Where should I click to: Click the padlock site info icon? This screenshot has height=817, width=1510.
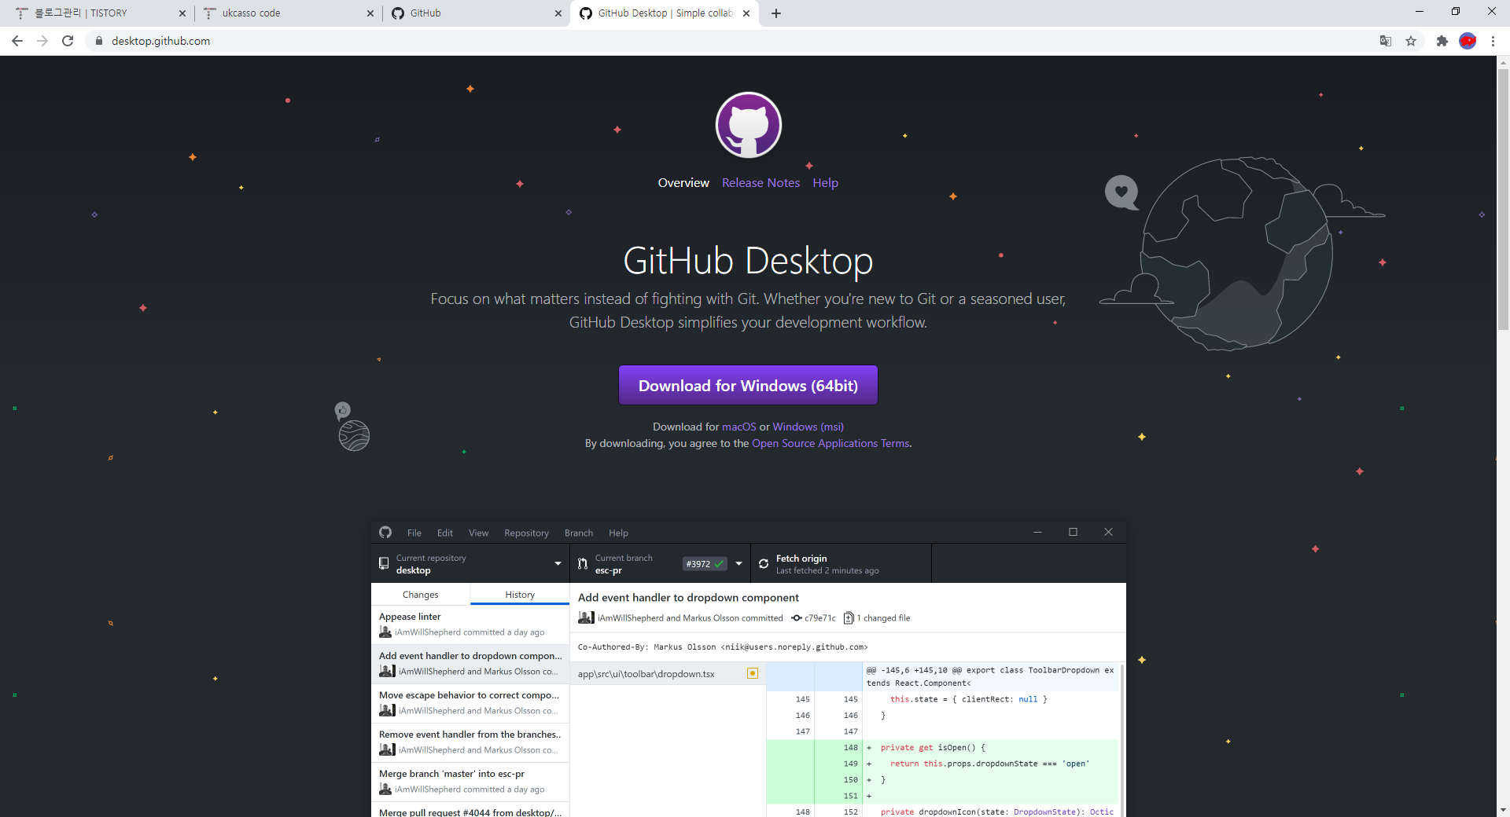[98, 41]
